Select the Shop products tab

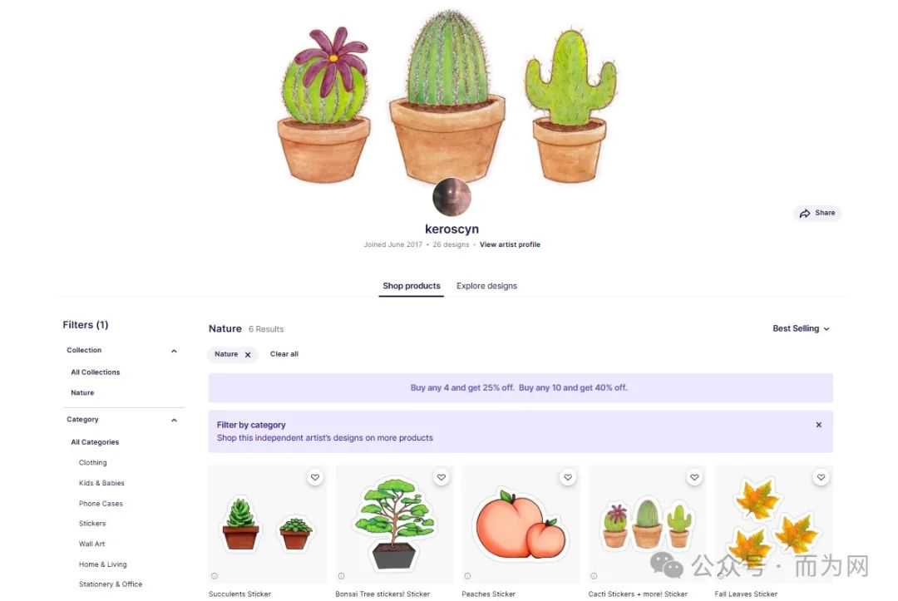(412, 286)
